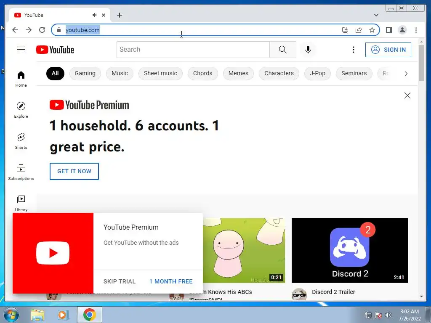Select the Sheet music filter chip

click(160, 73)
